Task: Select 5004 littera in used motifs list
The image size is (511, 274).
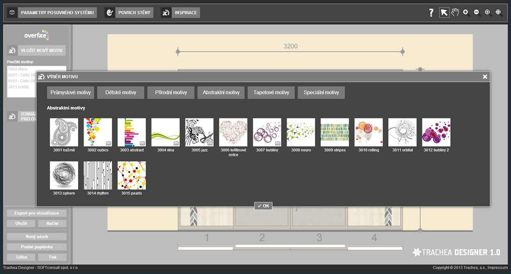Action: pos(18,69)
